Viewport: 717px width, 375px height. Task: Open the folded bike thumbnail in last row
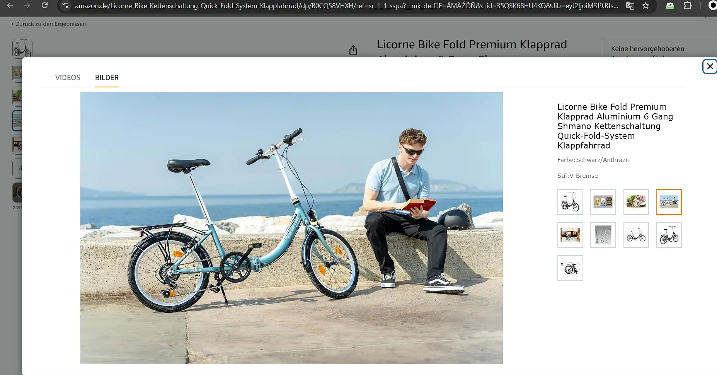pos(570,268)
